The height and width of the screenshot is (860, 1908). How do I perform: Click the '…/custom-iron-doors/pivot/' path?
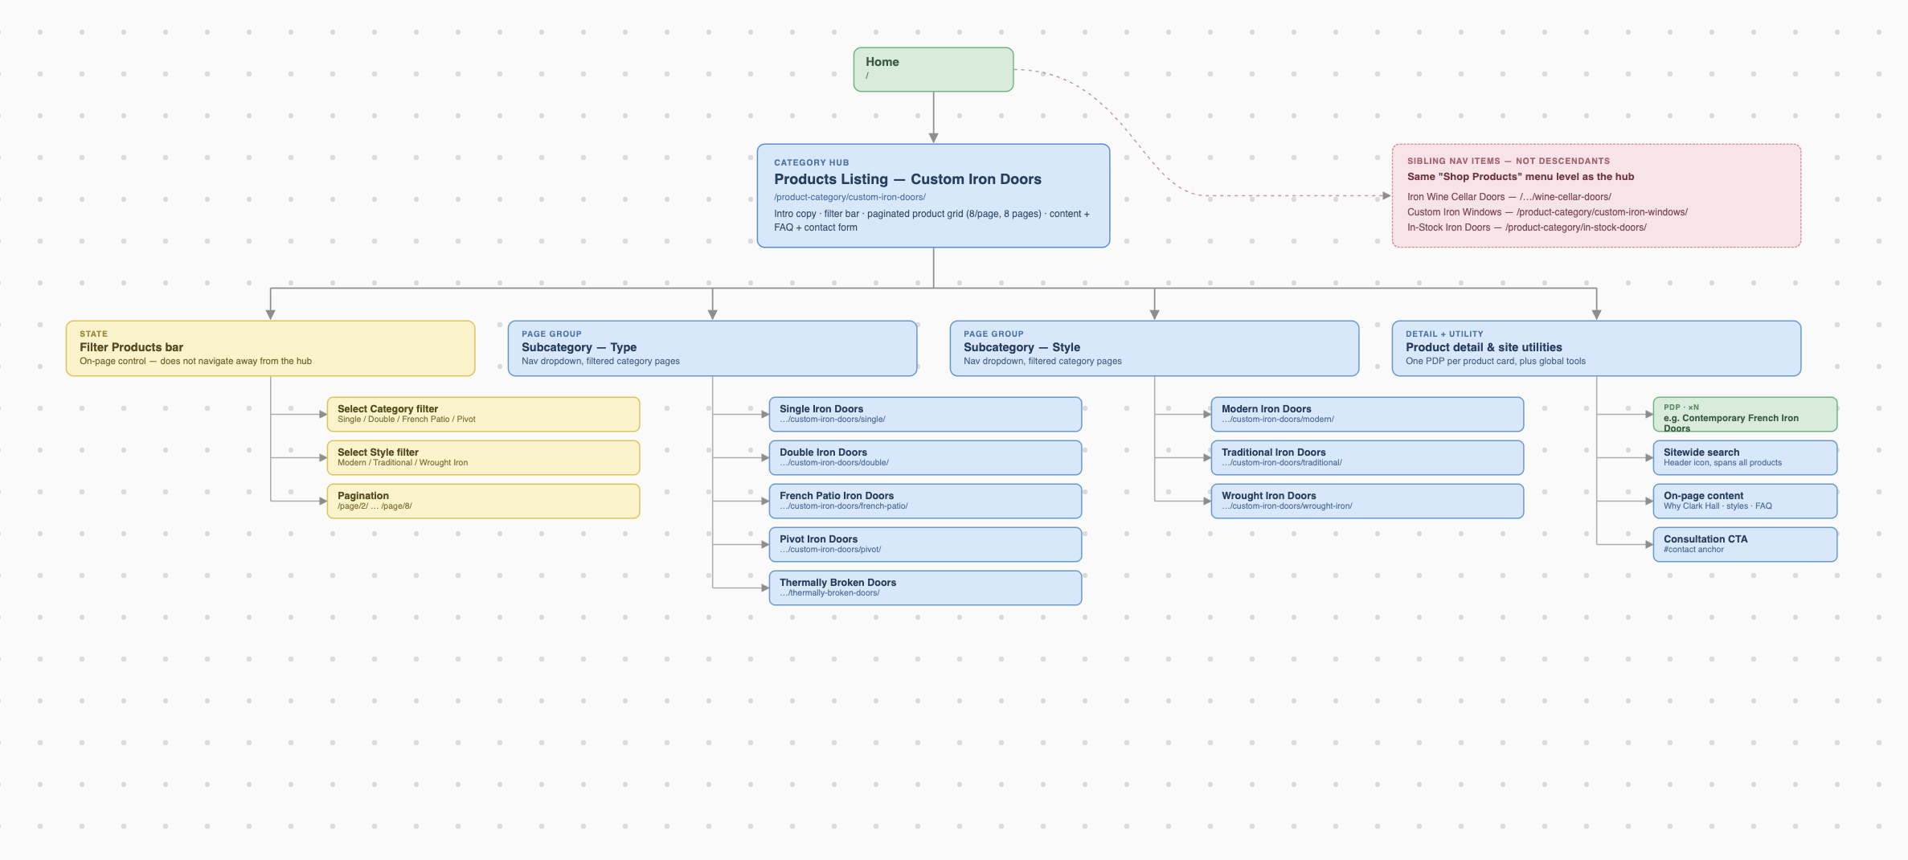[x=830, y=550]
